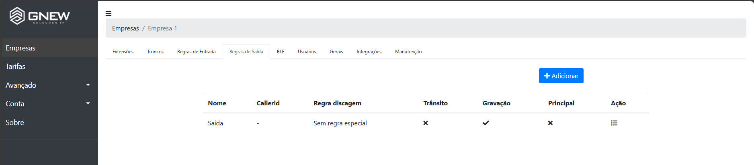Click the Principal X mark for Saida
This screenshot has height=165, width=754.
[551, 123]
